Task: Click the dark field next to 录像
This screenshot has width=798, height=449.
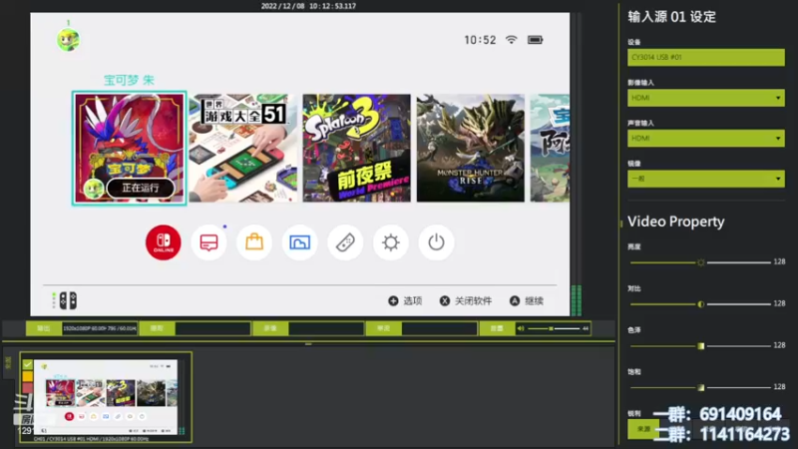Action: tap(326, 329)
